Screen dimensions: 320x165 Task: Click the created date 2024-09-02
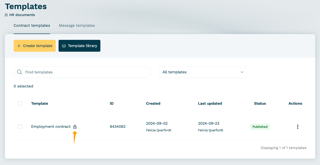tap(157, 123)
